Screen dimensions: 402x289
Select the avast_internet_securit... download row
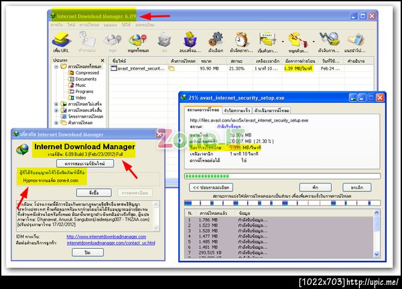pos(241,69)
